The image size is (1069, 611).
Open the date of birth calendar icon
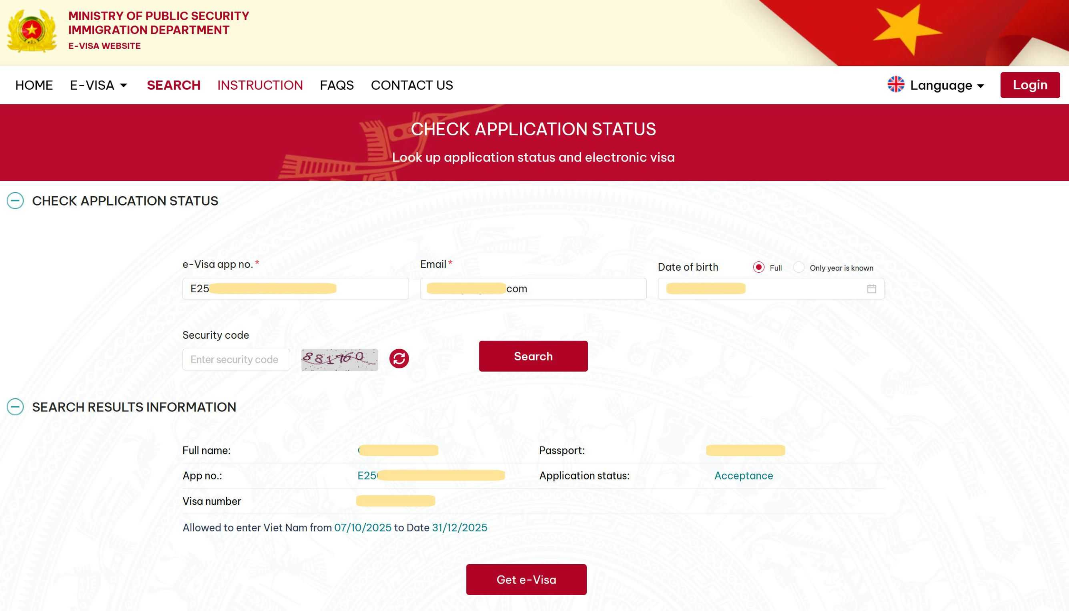[x=871, y=289]
